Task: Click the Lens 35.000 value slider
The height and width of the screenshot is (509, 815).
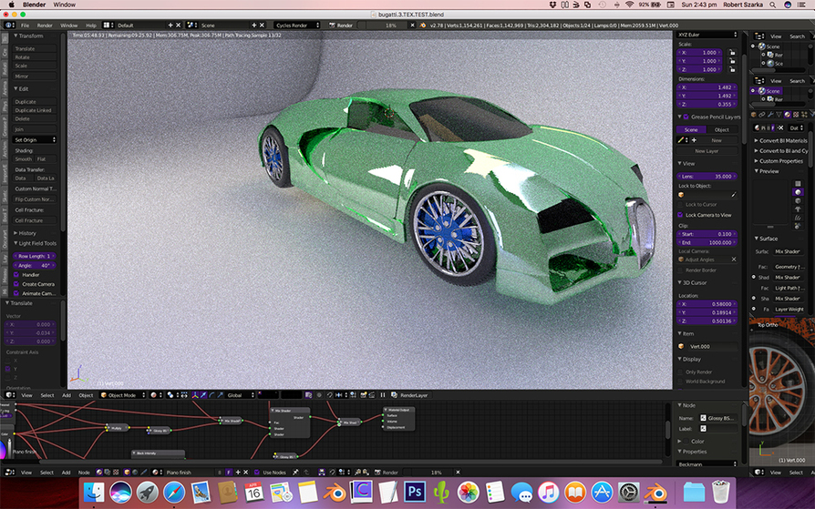Action: [x=708, y=176]
